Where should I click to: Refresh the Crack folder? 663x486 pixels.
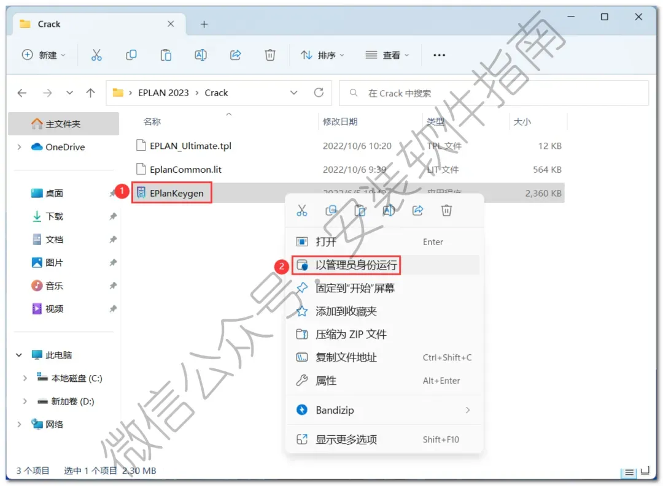[319, 93]
